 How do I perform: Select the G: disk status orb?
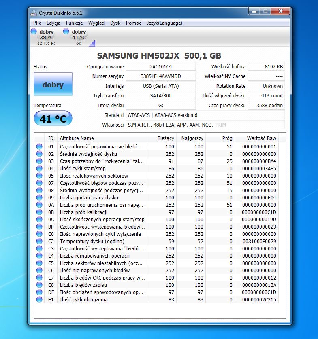click(x=66, y=31)
